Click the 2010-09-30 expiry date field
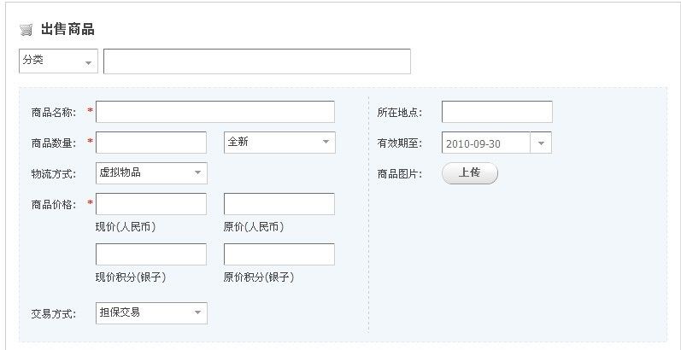Viewport: 681px width, 350px height. pos(486,143)
